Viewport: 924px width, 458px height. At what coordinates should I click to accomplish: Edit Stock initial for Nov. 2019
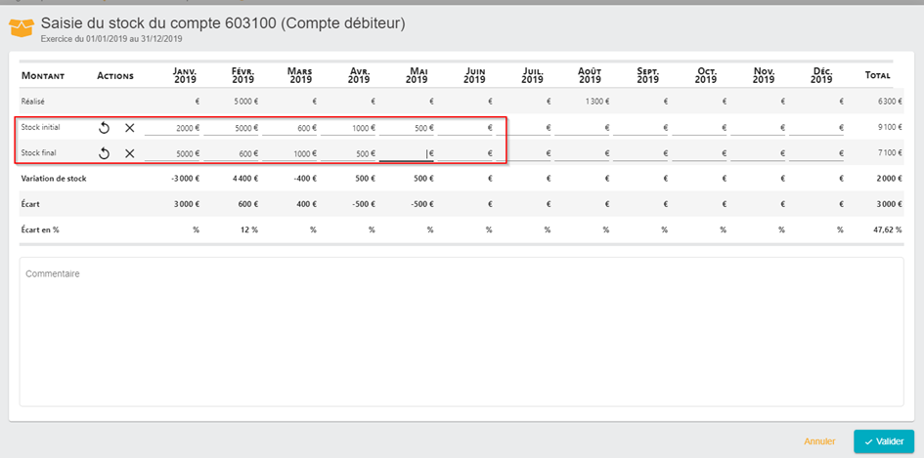(758, 127)
